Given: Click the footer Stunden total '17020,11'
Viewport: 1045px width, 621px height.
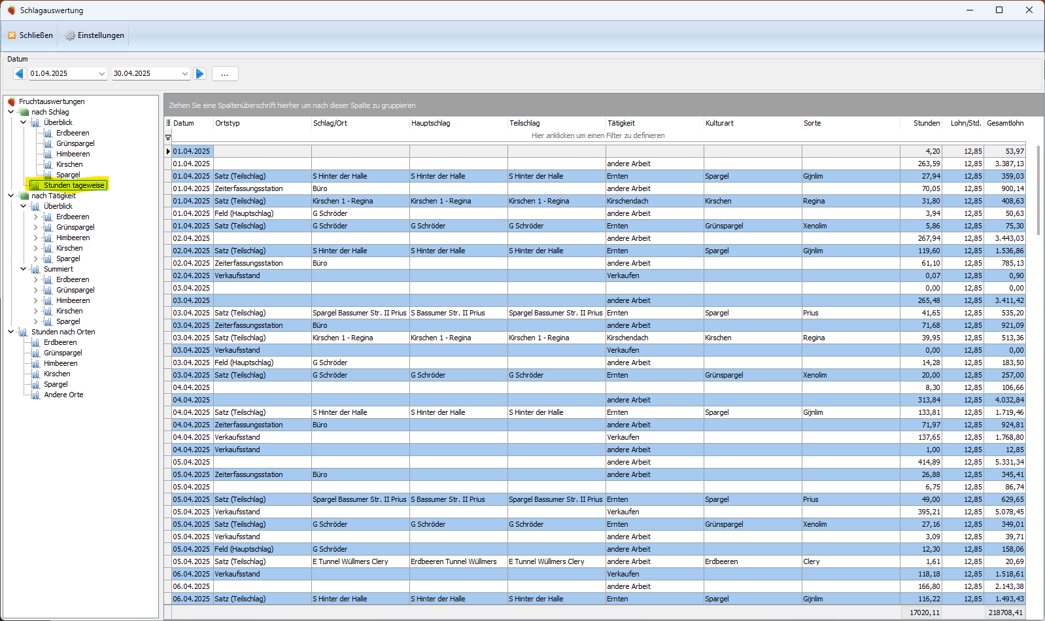Looking at the screenshot, I should pos(921,612).
